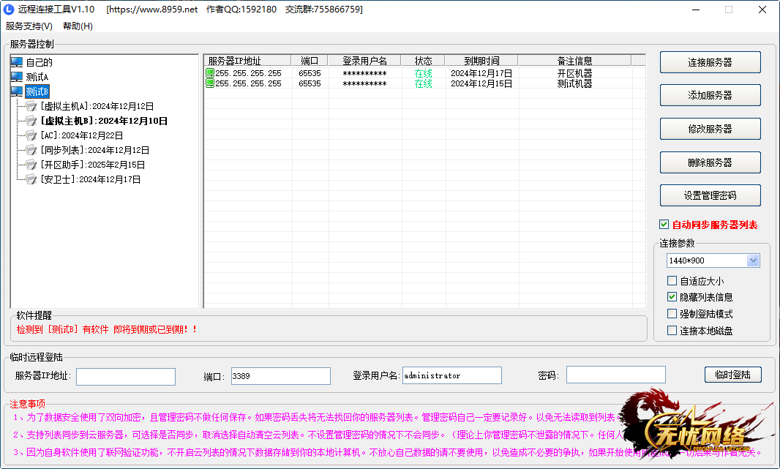780x469 pixels.
Task: Open the 服务支持(V) menu
Action: 29,26
